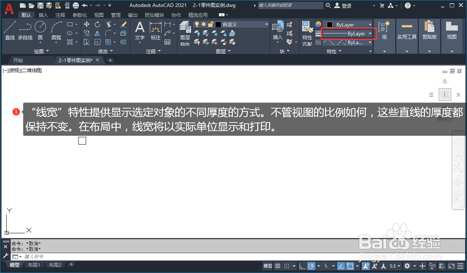Click the Table icon in annotation panel
Screen dimensions: 467x273
click(168, 42)
